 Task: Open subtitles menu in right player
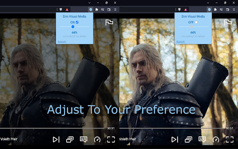[202, 139]
